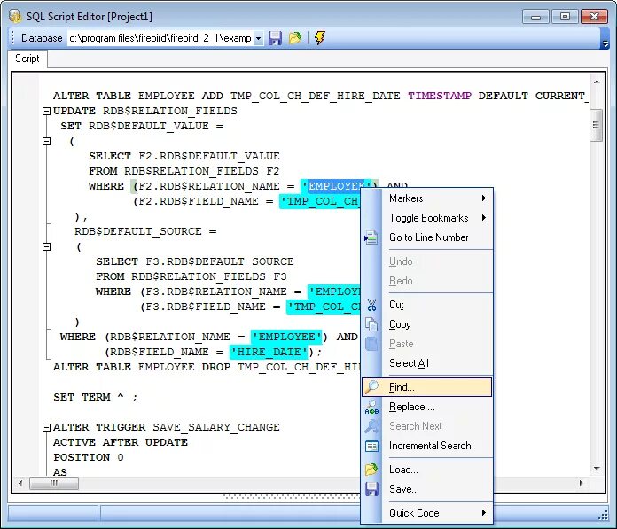This screenshot has height=529, width=617.
Task: Select Copy in the context menu
Action: [427, 324]
